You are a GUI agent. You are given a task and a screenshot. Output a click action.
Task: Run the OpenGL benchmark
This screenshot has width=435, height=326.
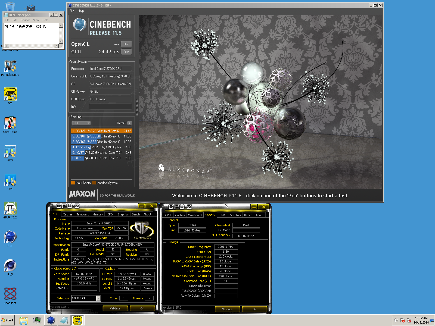tap(126, 44)
